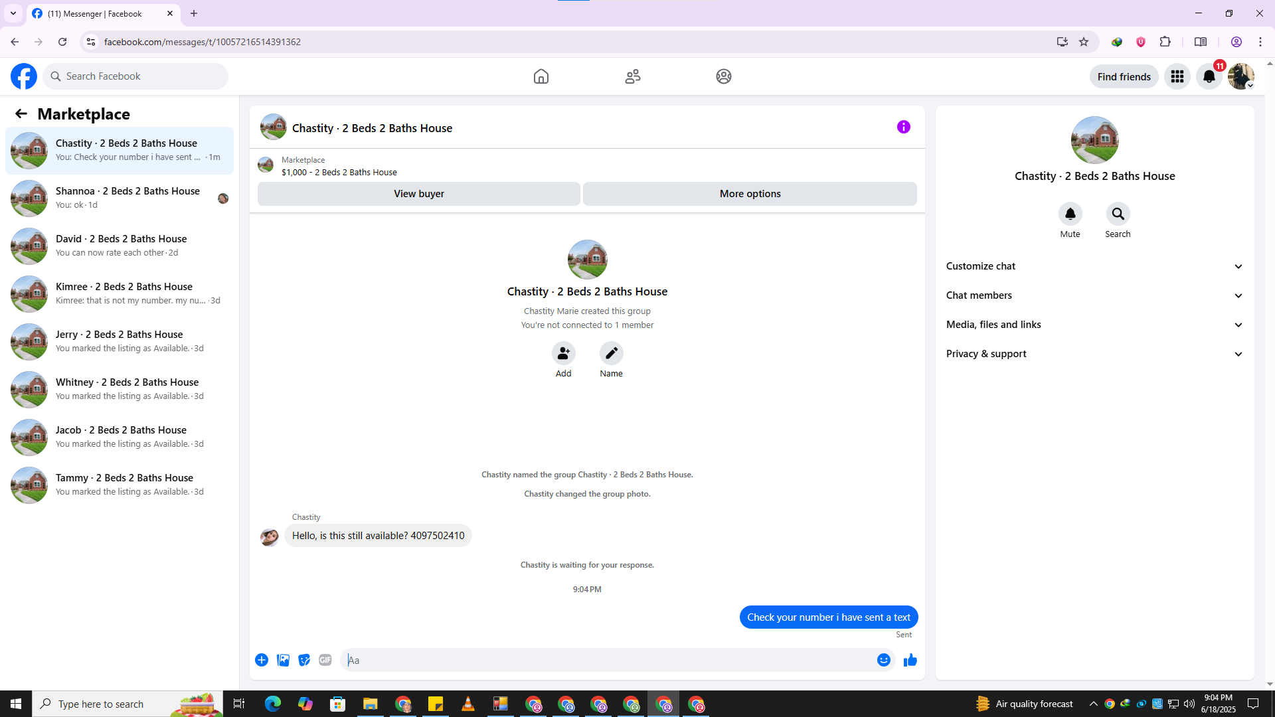Attach a photo file in composer
The height and width of the screenshot is (717, 1275).
pyautogui.click(x=283, y=660)
